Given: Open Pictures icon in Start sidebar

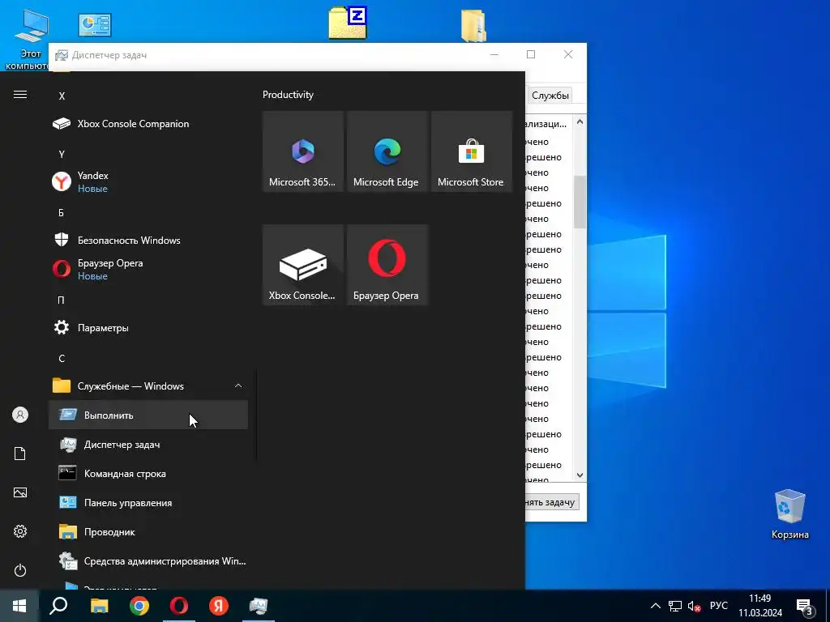Looking at the screenshot, I should 20,492.
